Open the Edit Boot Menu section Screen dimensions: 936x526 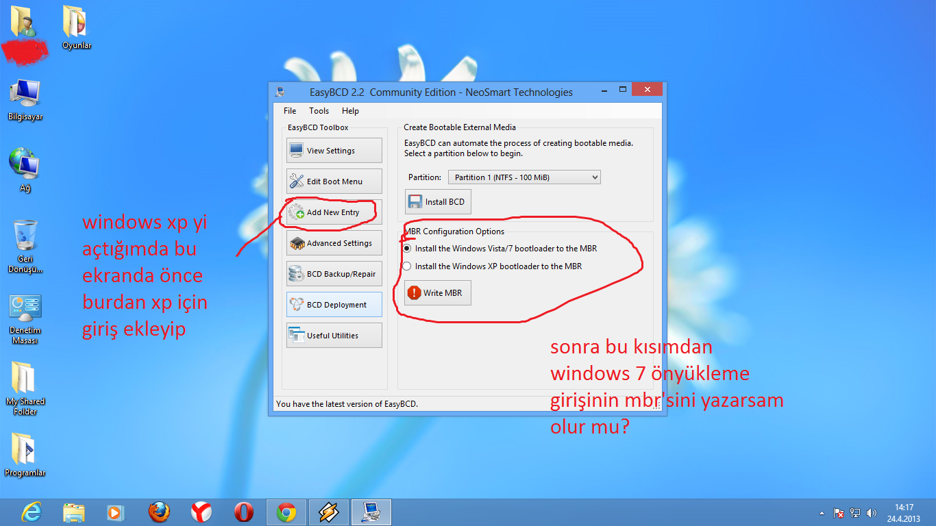click(x=334, y=181)
